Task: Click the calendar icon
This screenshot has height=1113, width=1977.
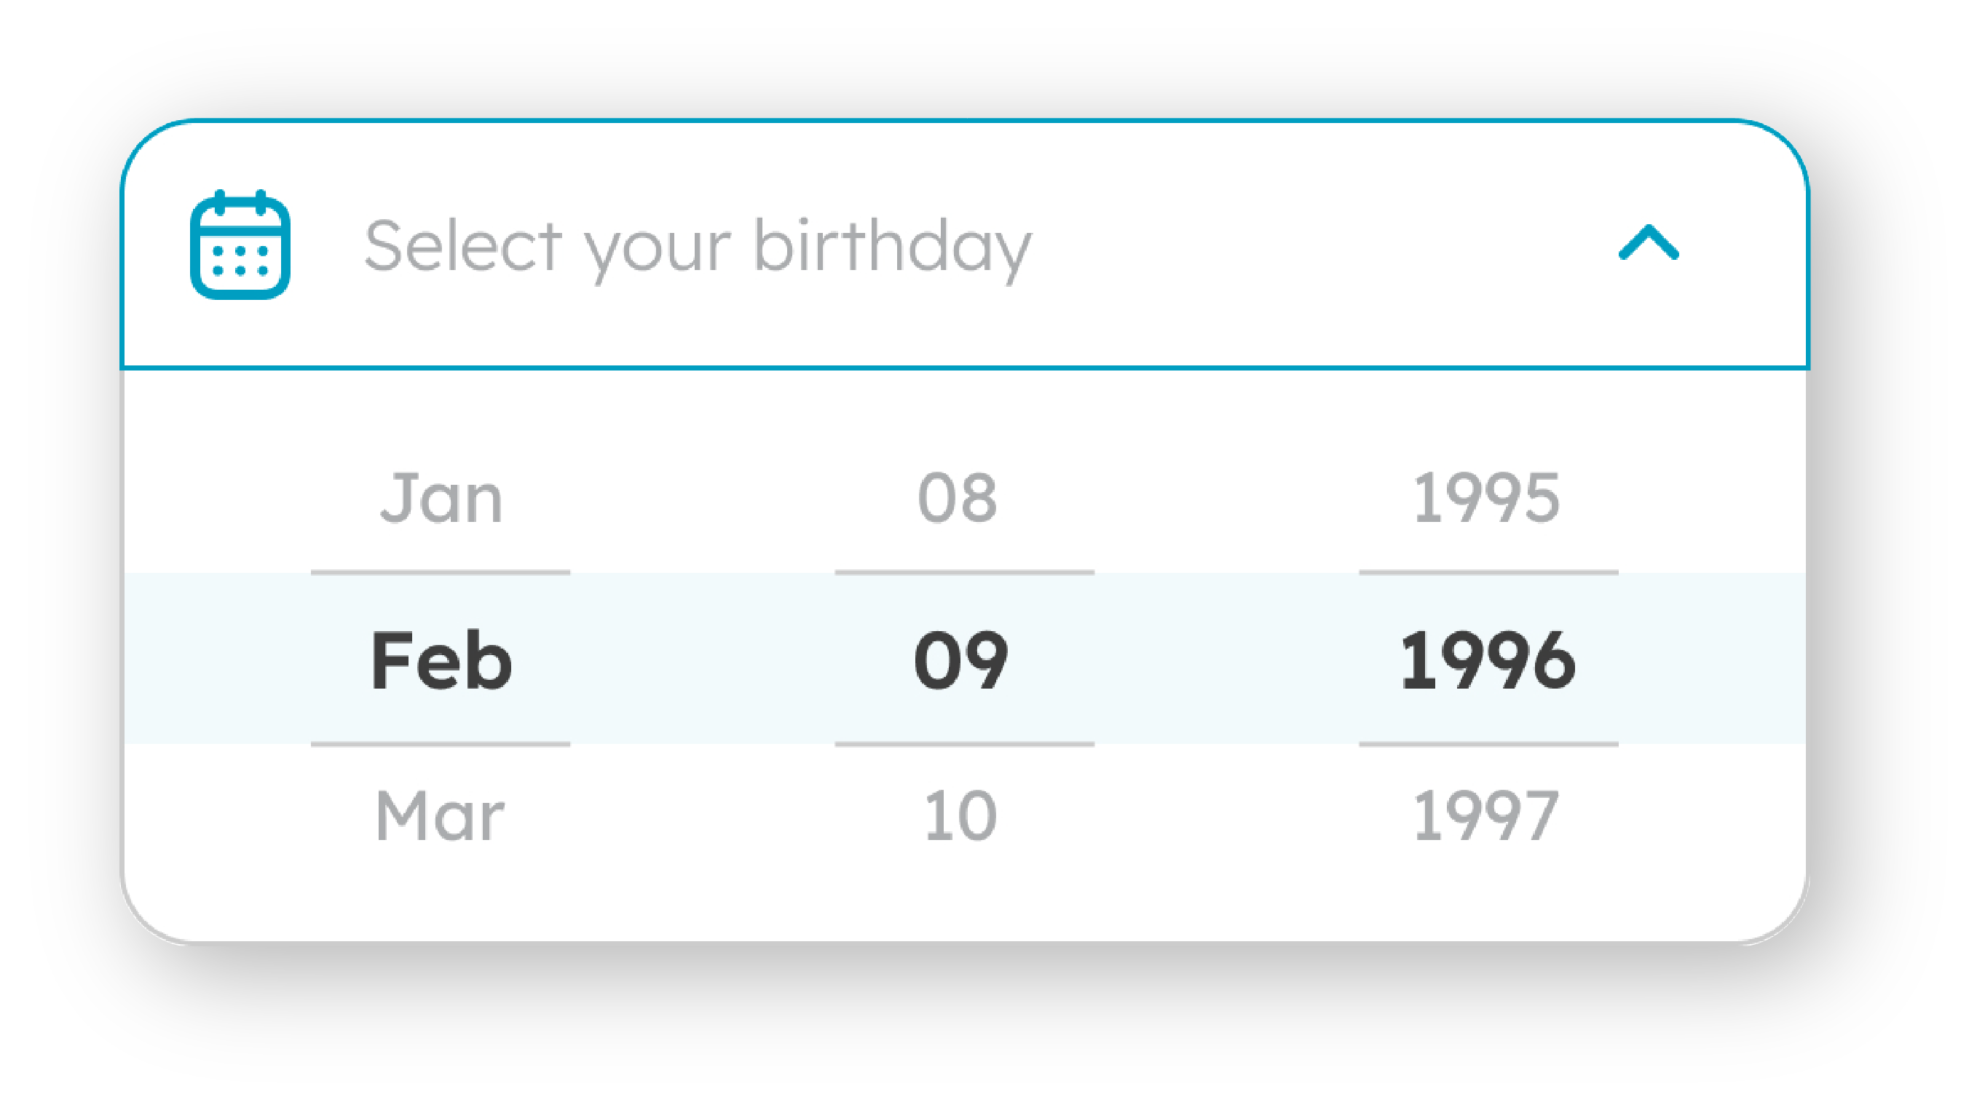Action: pyautogui.click(x=240, y=245)
